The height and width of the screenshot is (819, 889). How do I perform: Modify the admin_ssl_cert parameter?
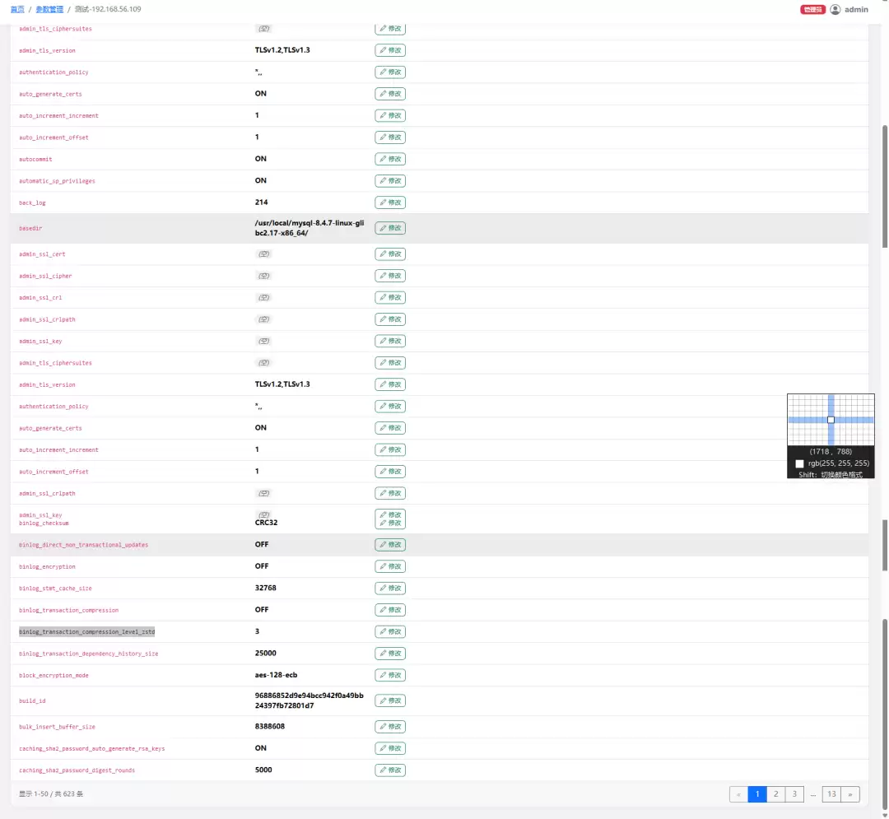pyautogui.click(x=390, y=254)
